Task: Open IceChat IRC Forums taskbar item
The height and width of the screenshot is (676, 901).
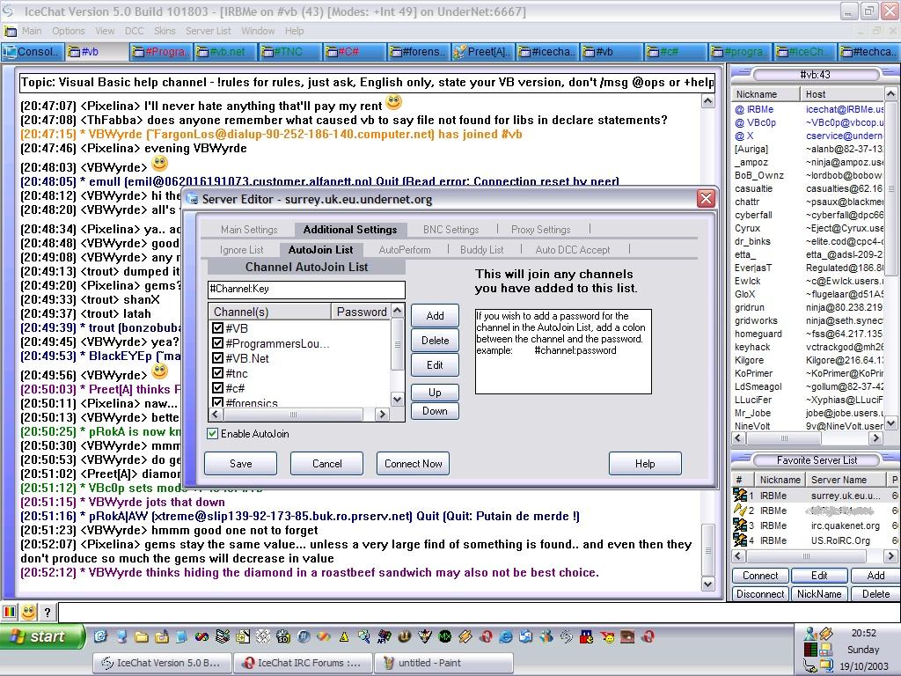Action: click(x=303, y=663)
